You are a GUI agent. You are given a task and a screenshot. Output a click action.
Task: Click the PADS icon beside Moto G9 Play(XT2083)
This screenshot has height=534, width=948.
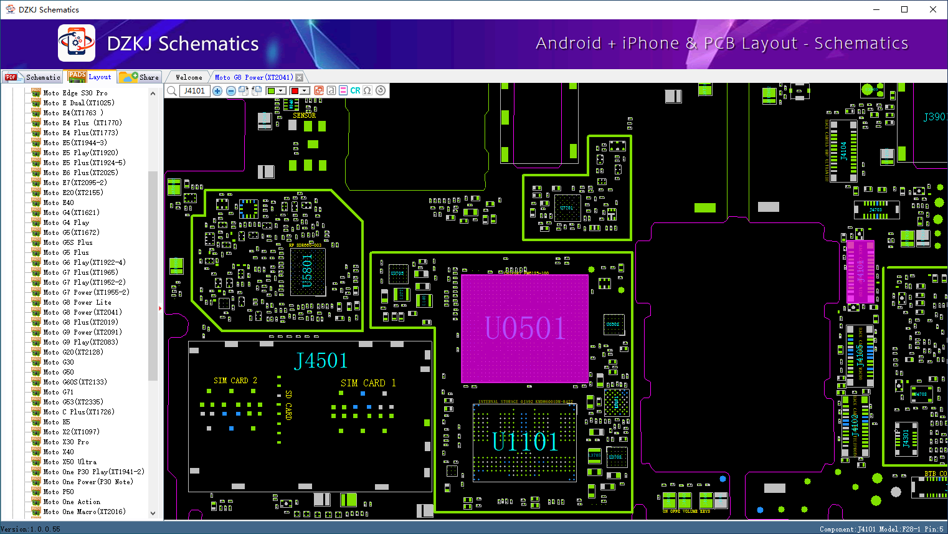coord(36,342)
